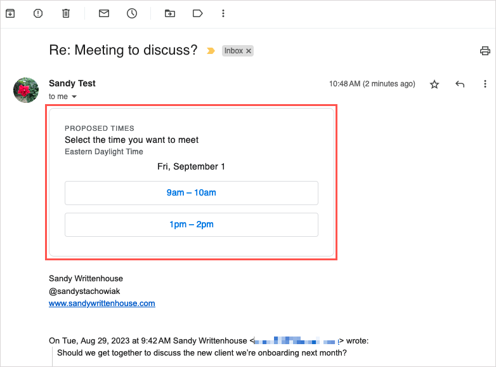The height and width of the screenshot is (367, 496).
Task: Print the email conversation
Action: coord(485,51)
